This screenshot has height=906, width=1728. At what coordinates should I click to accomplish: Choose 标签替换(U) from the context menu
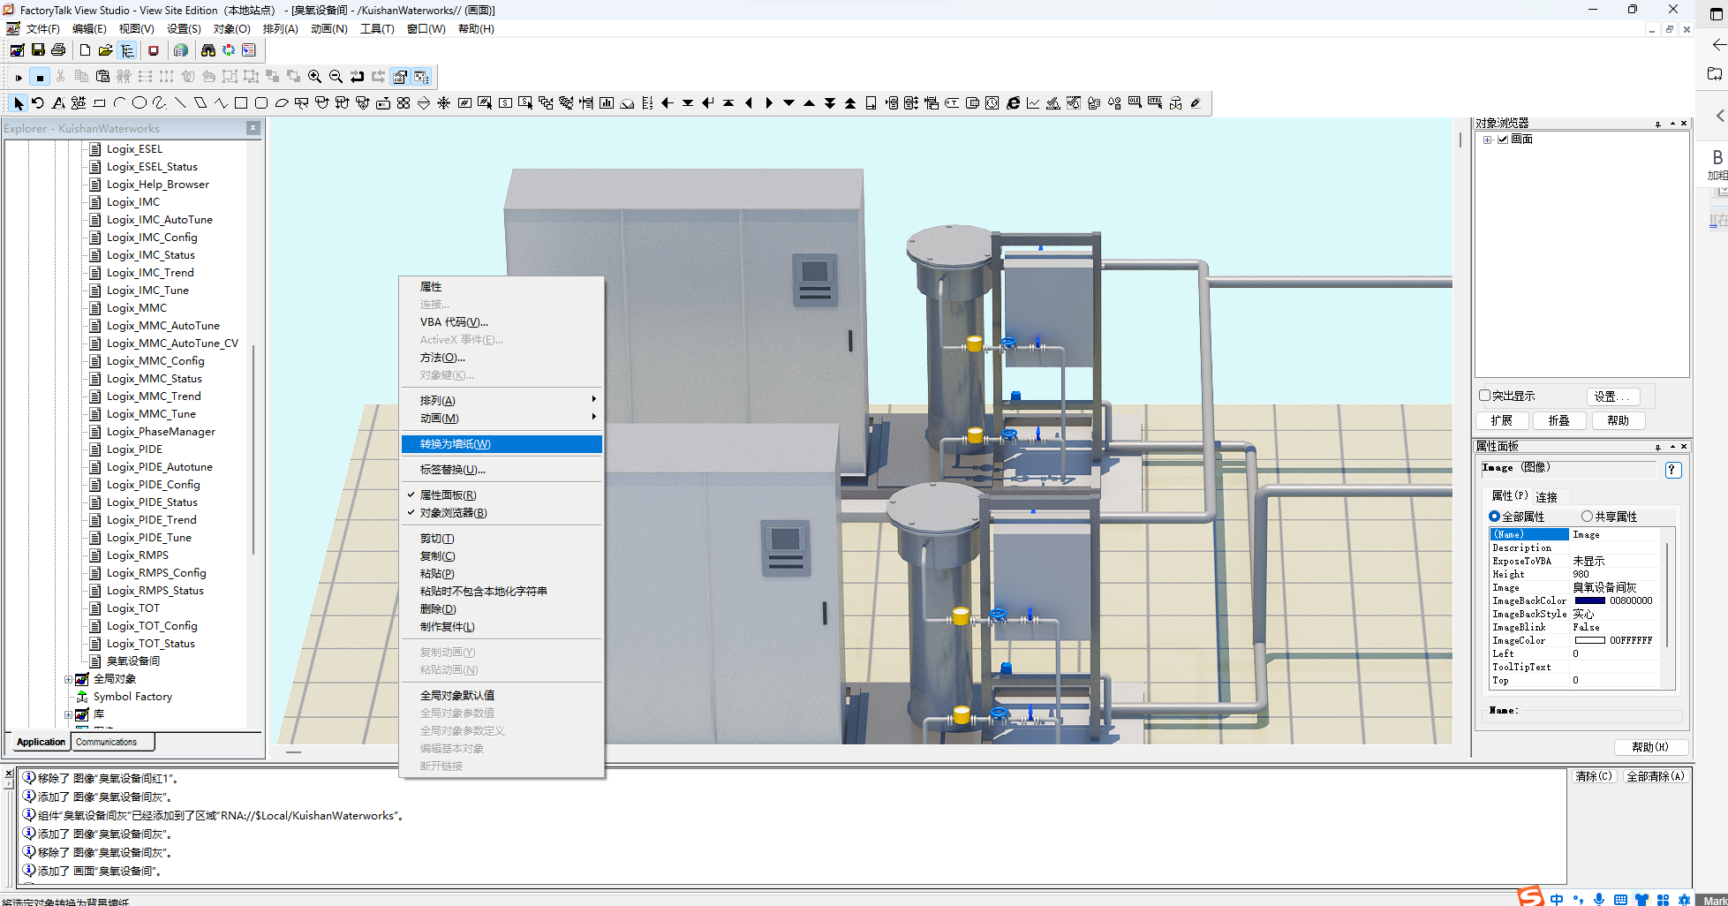(501, 470)
